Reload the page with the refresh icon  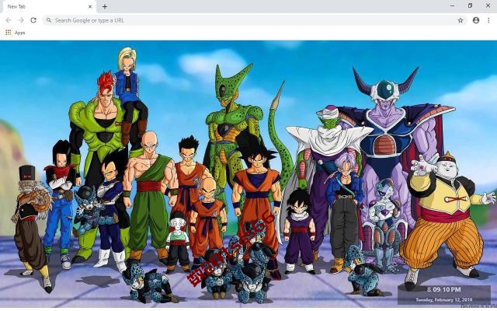[x=33, y=20]
